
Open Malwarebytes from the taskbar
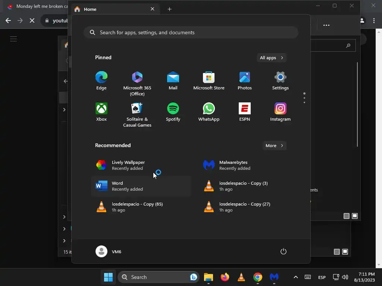[x=274, y=277]
